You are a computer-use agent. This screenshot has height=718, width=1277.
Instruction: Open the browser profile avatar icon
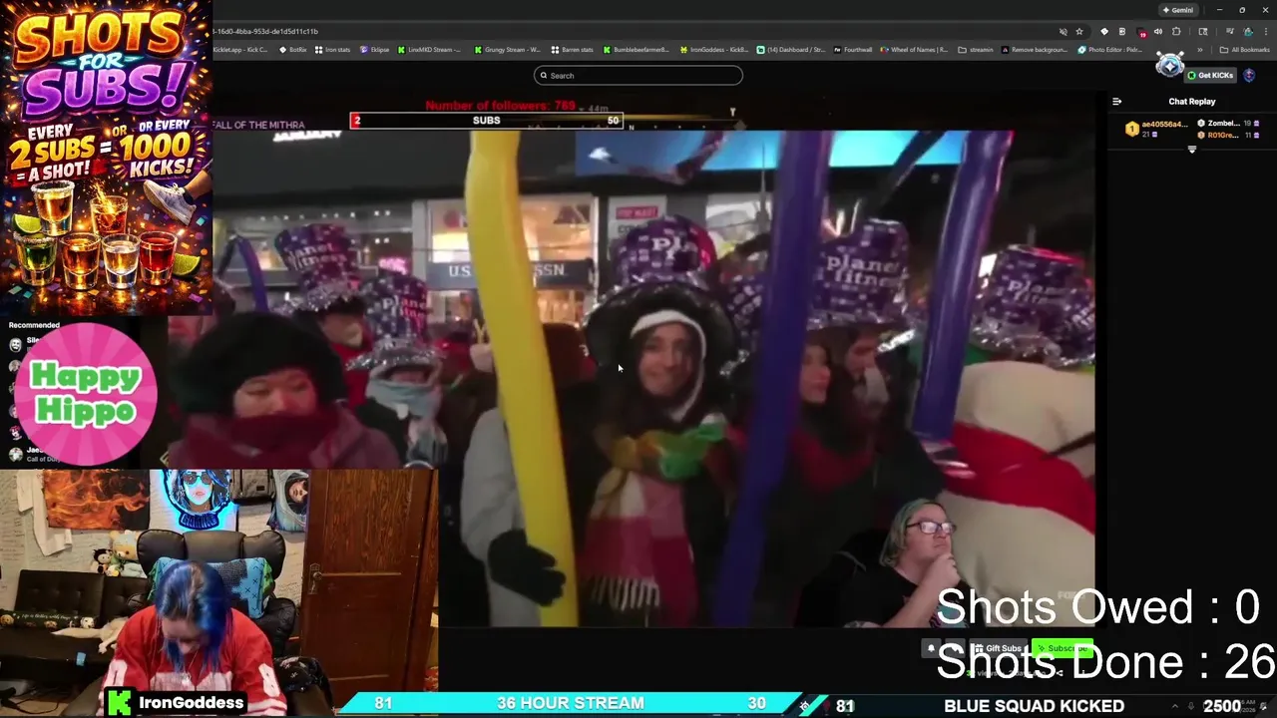point(1248,32)
